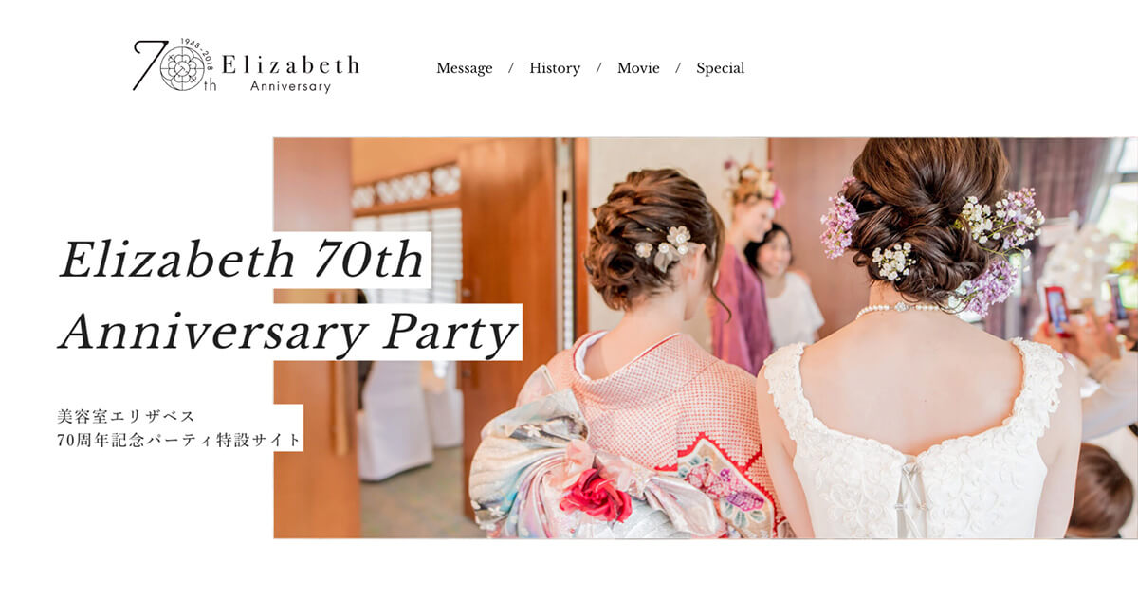Click the smiling woman in white top
Image resolution: width=1138 pixels, height=597 pixels.
tap(785, 287)
